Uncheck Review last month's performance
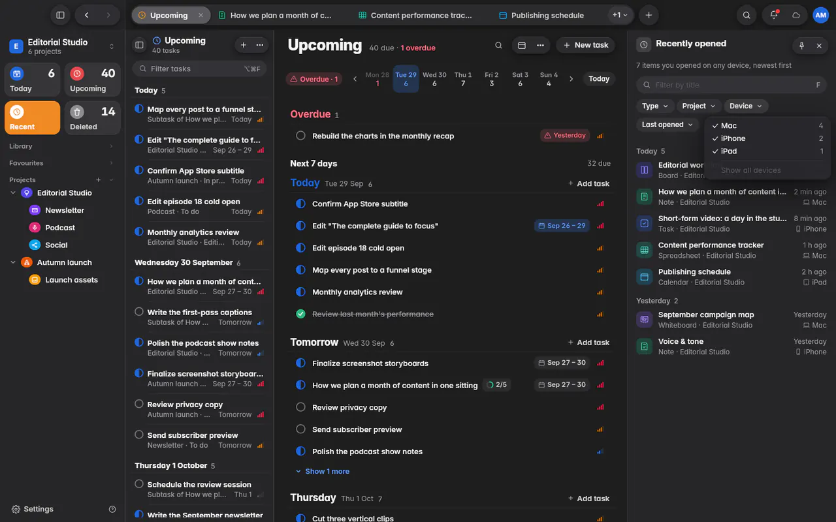This screenshot has height=522, width=836. pos(300,314)
